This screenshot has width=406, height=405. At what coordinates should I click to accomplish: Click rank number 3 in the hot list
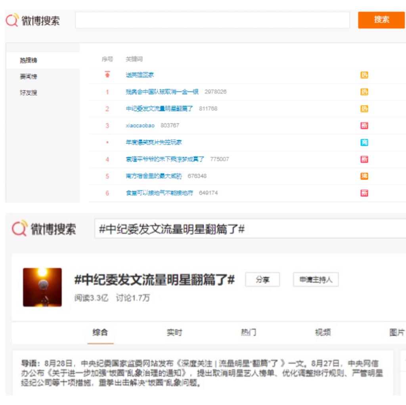coord(107,125)
